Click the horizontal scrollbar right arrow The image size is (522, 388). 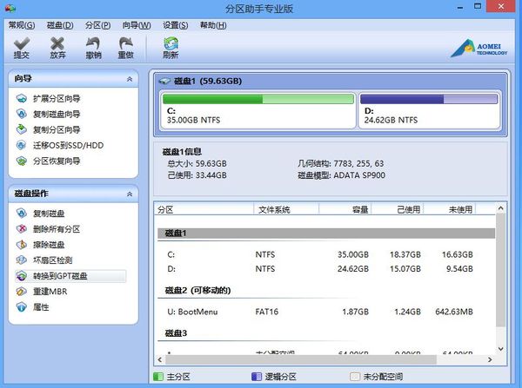[x=490, y=359]
